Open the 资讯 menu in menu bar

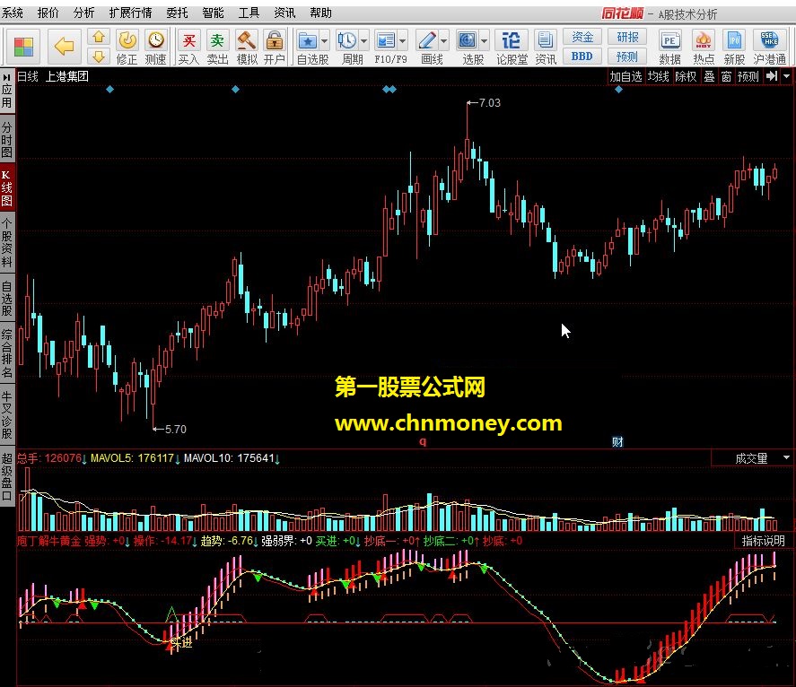tap(284, 13)
